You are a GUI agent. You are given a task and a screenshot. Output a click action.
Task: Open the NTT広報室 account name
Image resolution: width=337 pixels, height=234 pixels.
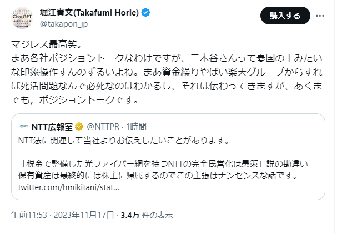coord(53,127)
